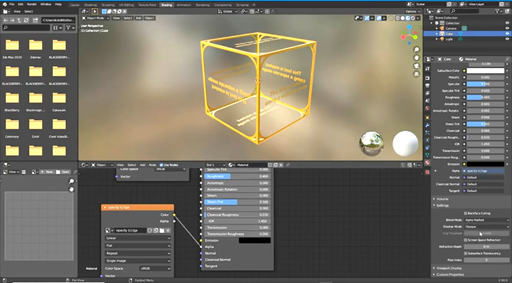Hide the Cube in the outliner
This screenshot has height=283, width=512.
pos(507,33)
